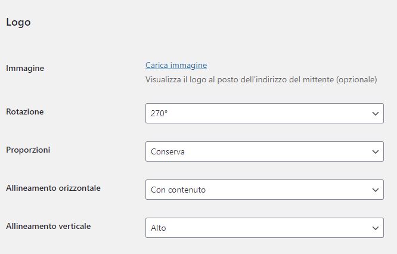The image size is (397, 254).
Task: Click the Allineamento verticale label
Action: 48,226
